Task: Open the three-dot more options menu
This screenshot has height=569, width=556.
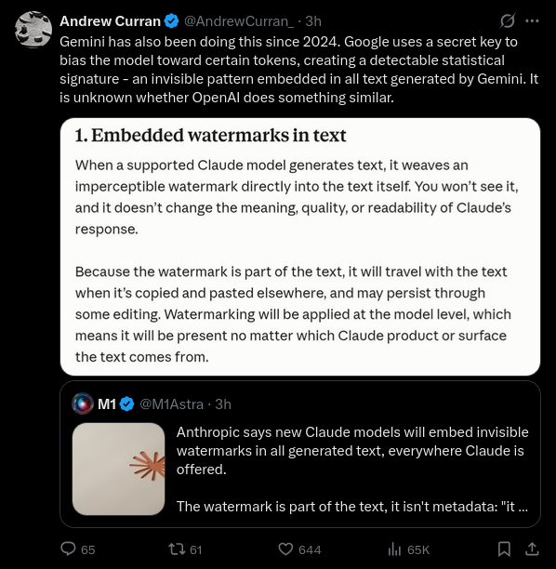Action: [532, 20]
